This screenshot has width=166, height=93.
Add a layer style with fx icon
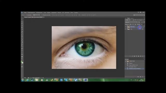132,56
